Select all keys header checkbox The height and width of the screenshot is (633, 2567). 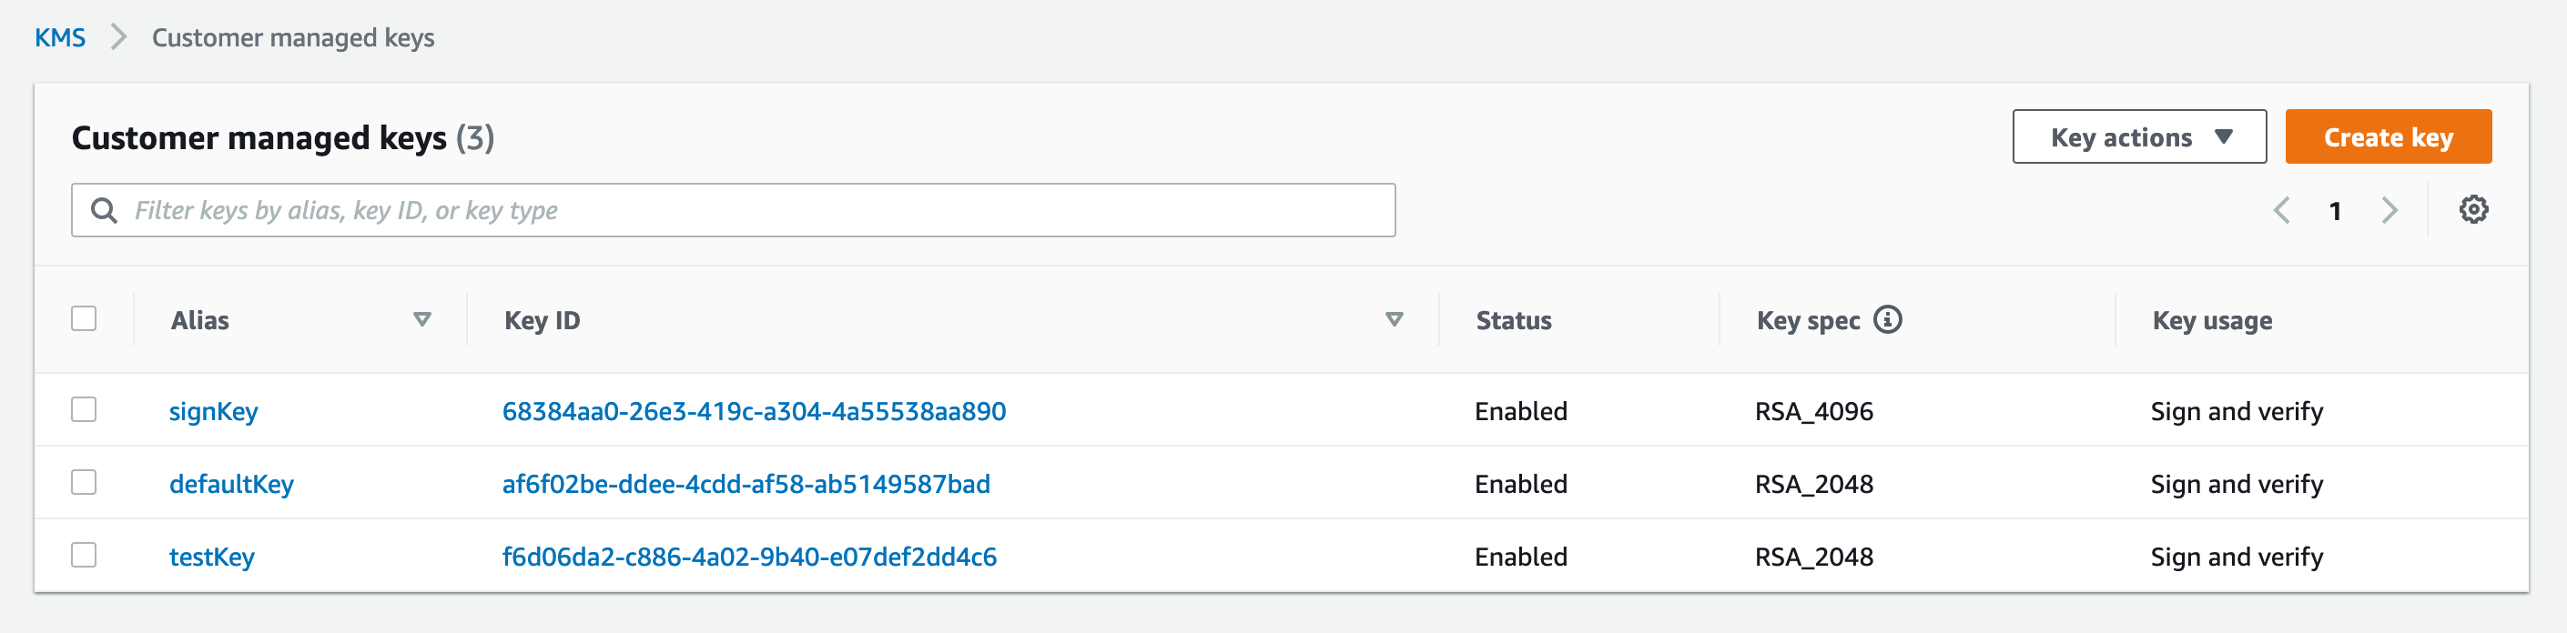coord(84,318)
